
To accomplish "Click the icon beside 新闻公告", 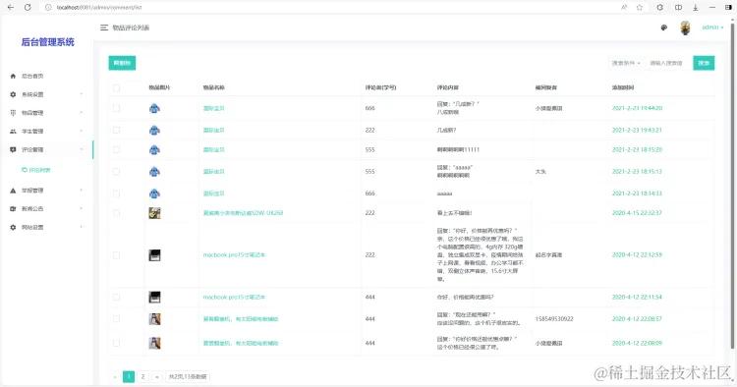I will 13,208.
